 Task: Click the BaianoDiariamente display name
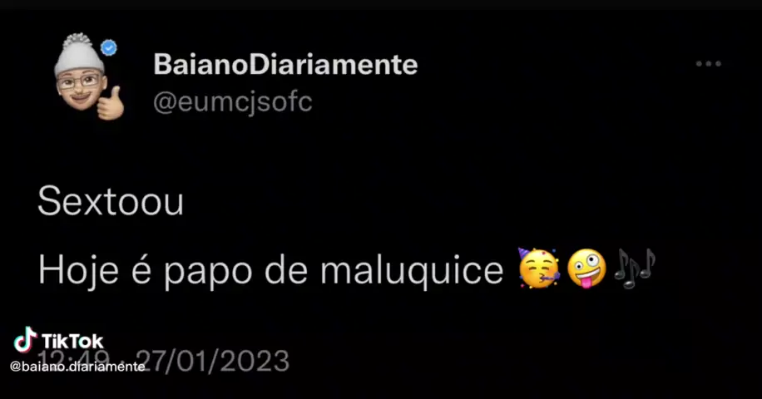(285, 65)
